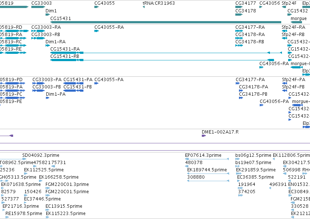Image resolution: width=310 pixels, height=219 pixels.
Task: Click the 191964 alignment label
Action: tap(247, 184)
